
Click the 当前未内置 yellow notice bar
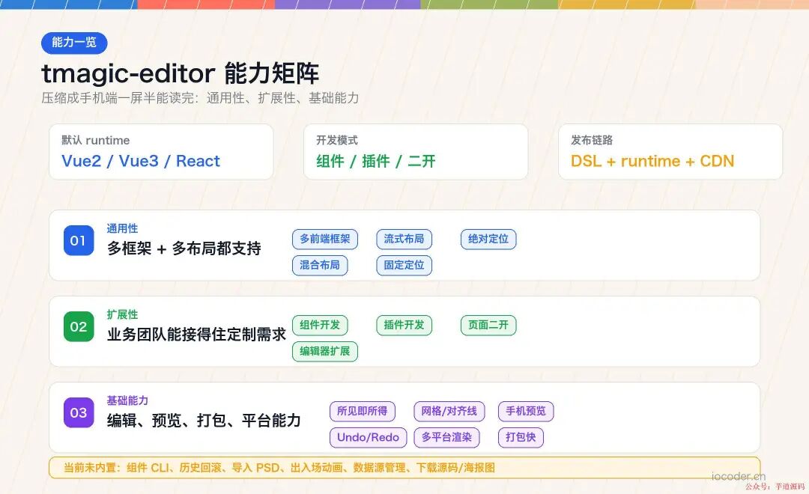404,468
